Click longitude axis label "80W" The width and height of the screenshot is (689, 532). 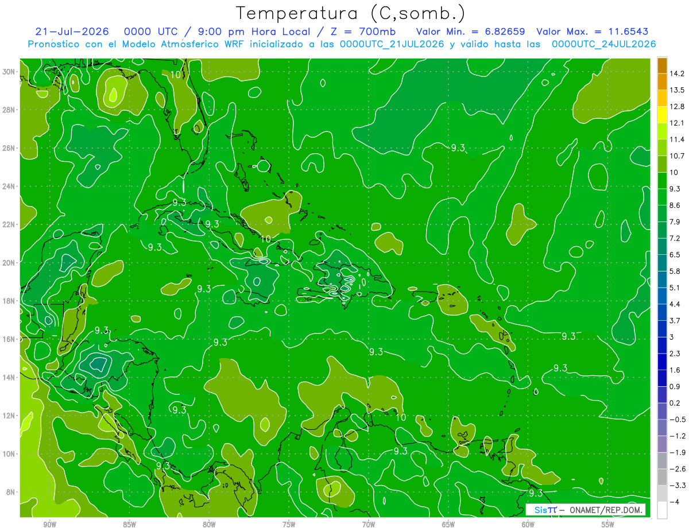point(209,525)
